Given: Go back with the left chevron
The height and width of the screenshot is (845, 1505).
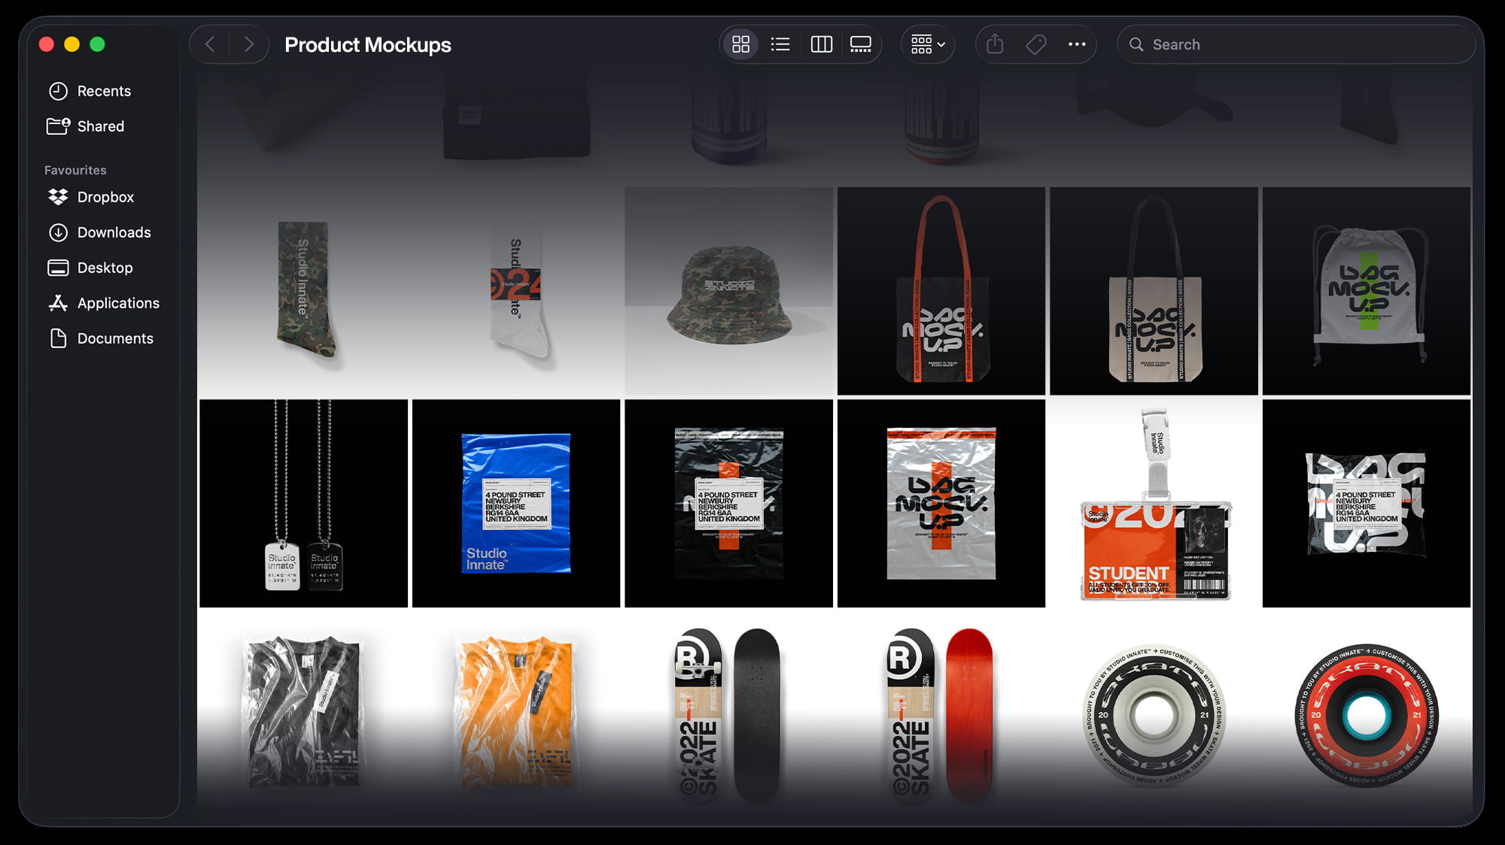Looking at the screenshot, I should (x=210, y=44).
